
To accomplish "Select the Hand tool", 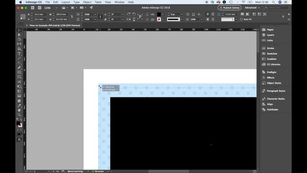I will coord(19,110).
